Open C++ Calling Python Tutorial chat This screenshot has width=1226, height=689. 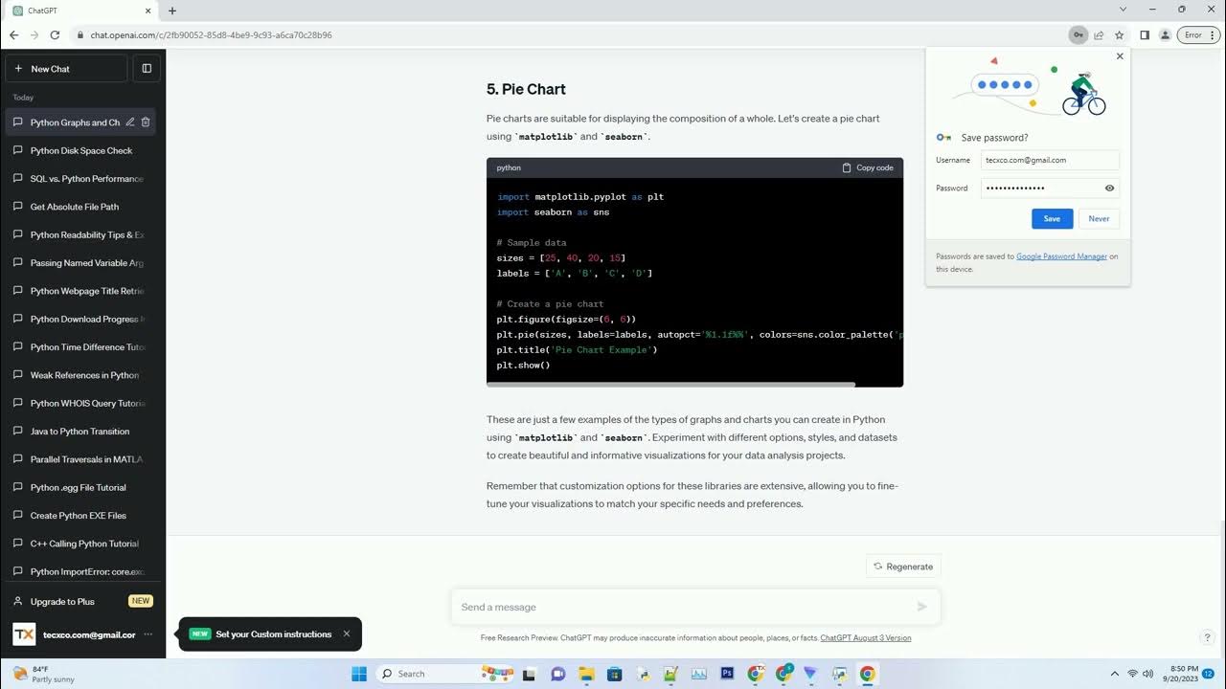pos(81,544)
